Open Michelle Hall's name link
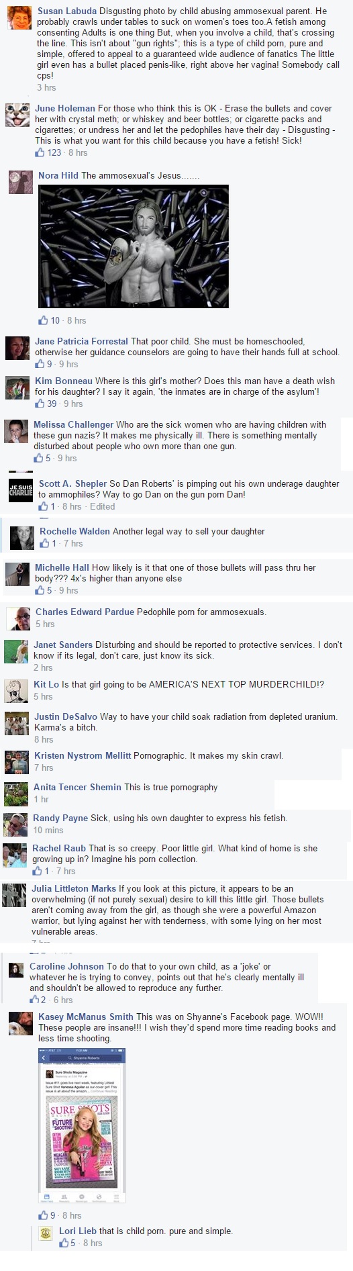 pyautogui.click(x=62, y=567)
